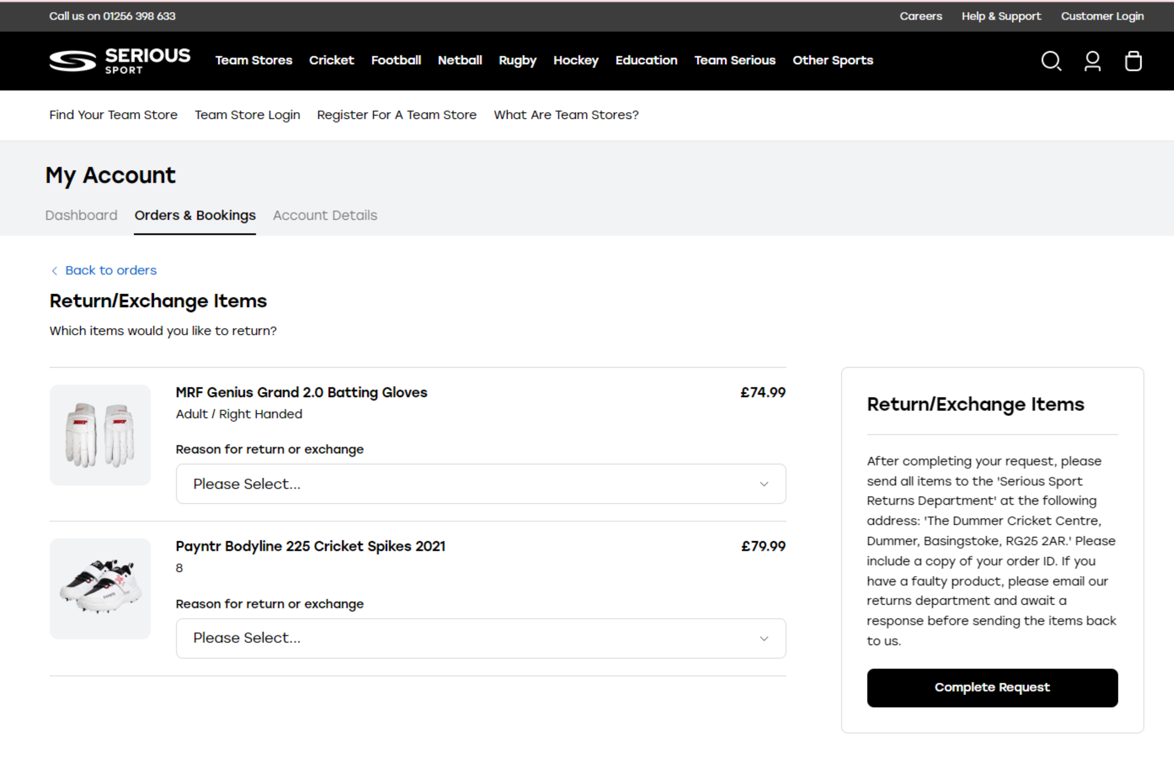The height and width of the screenshot is (781, 1174).
Task: Open the search magnifier icon
Action: click(1051, 61)
